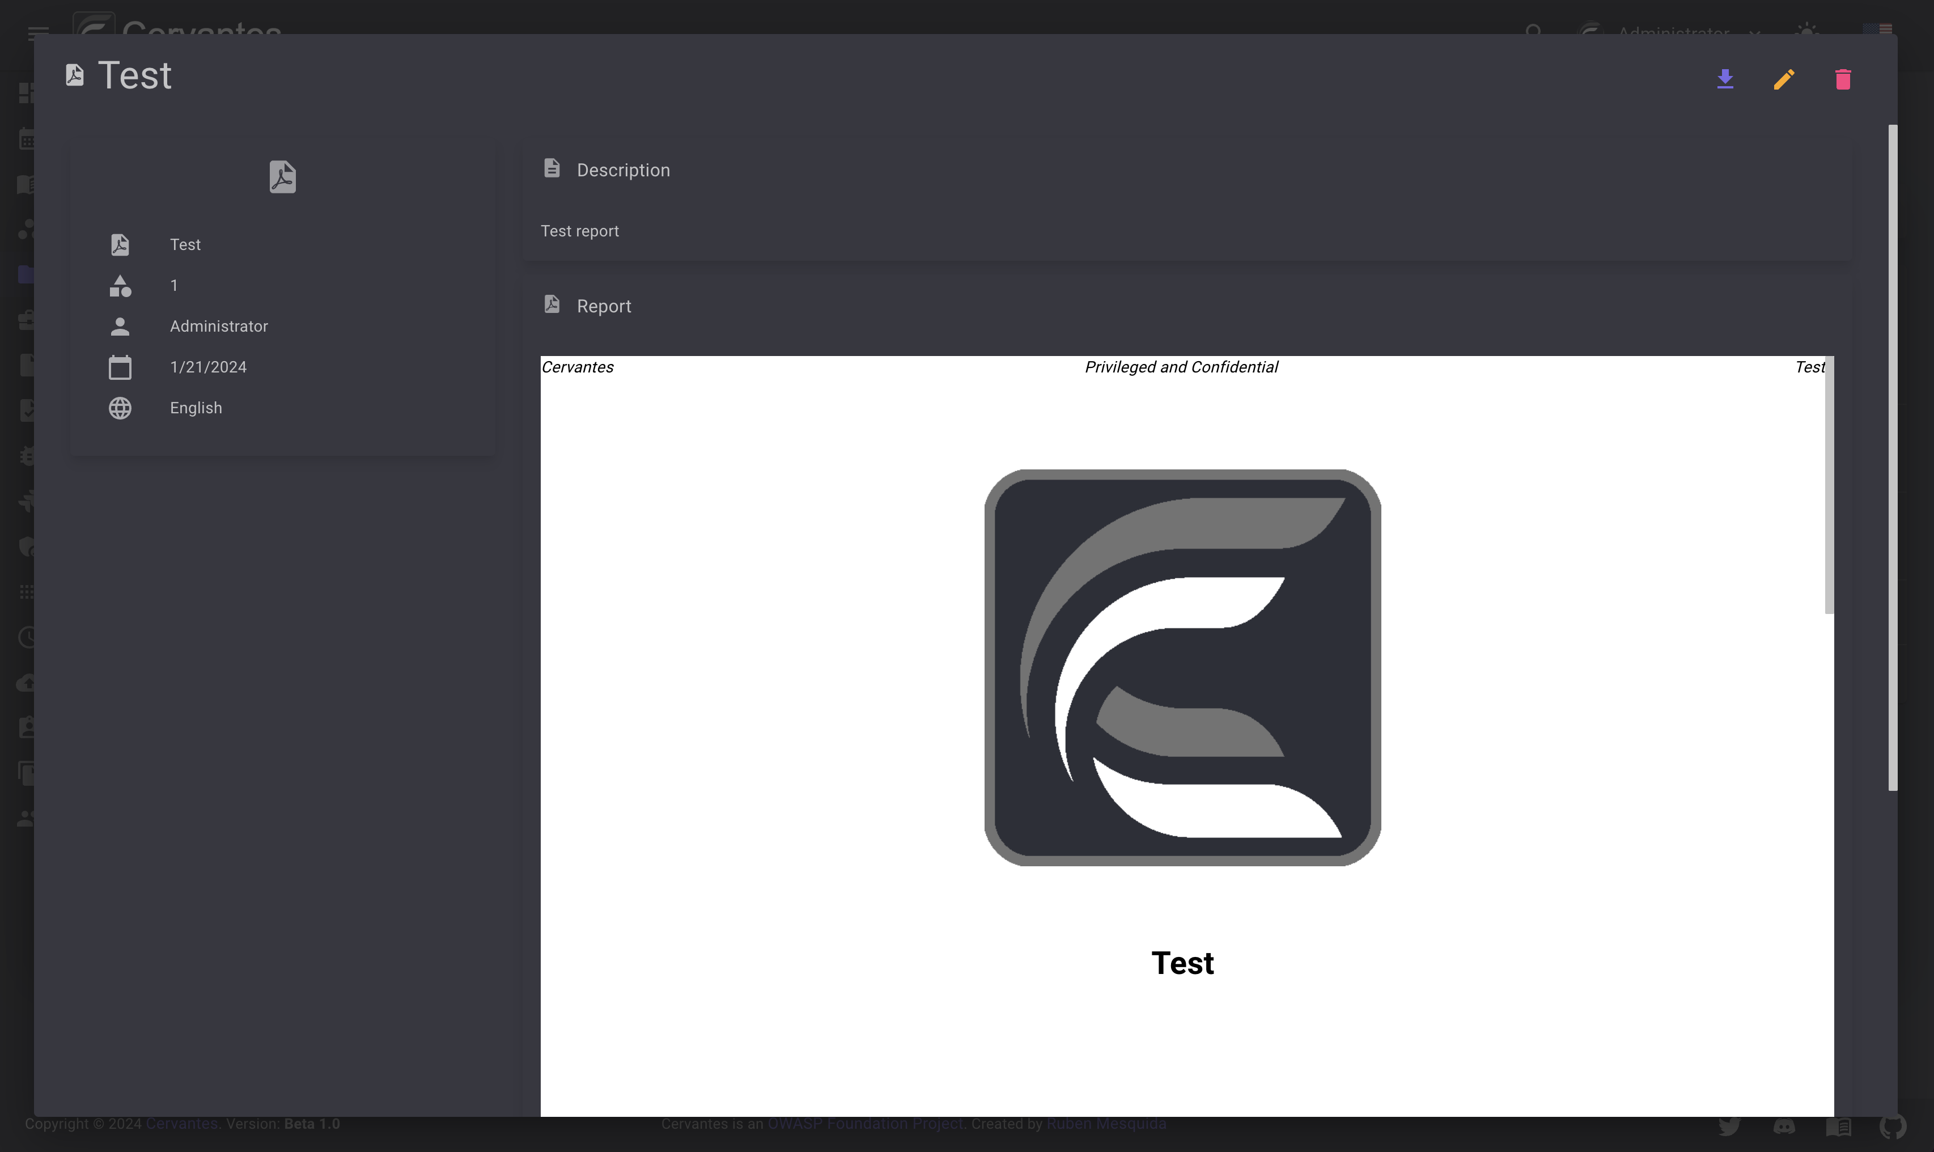Open the Cervantes link in footer
Image resolution: width=1934 pixels, height=1152 pixels.
181,1124
